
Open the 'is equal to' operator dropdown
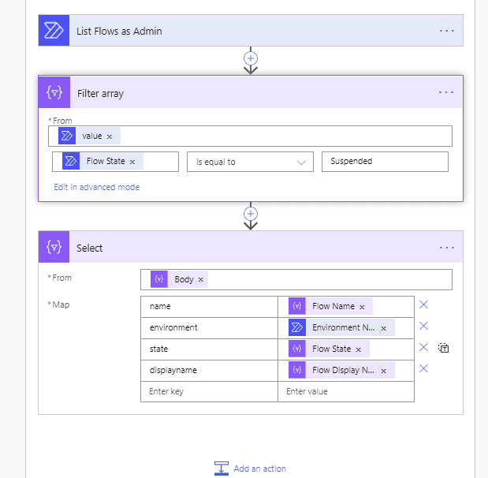pyautogui.click(x=250, y=162)
